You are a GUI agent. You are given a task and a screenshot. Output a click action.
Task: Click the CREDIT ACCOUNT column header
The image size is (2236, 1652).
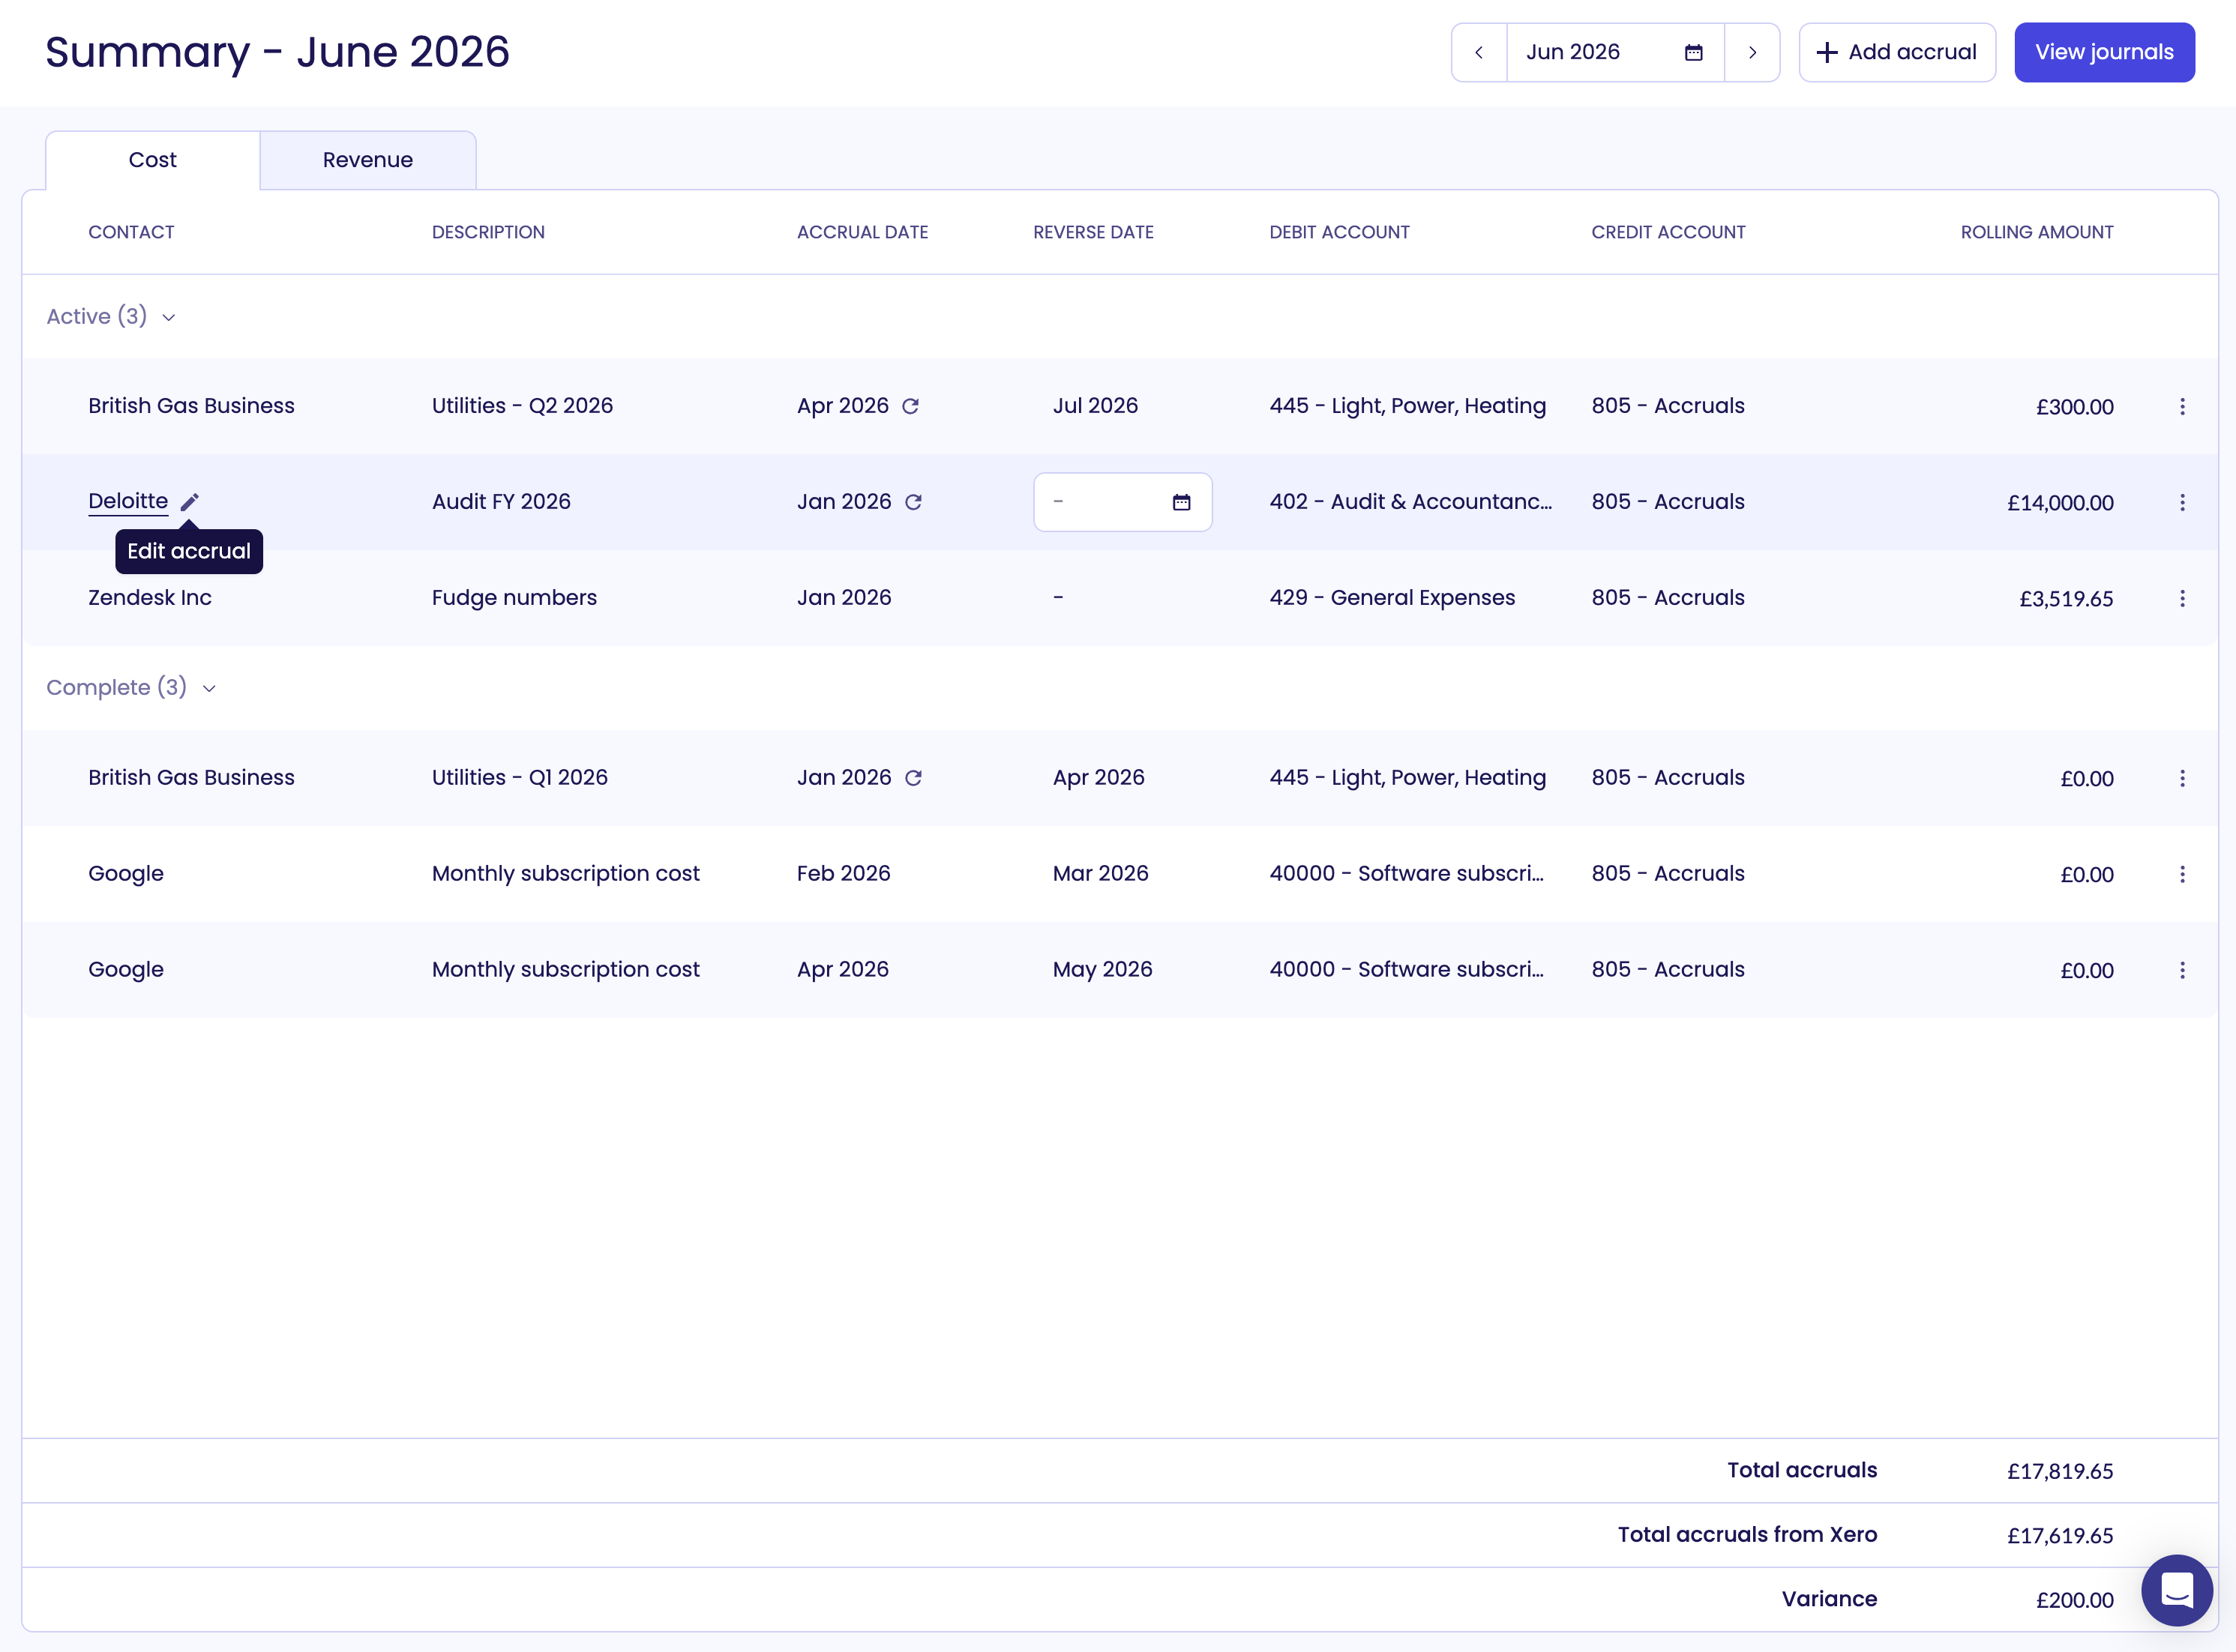point(1668,232)
